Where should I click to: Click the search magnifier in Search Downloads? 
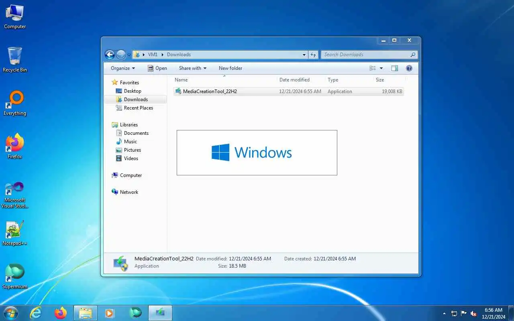pos(413,55)
